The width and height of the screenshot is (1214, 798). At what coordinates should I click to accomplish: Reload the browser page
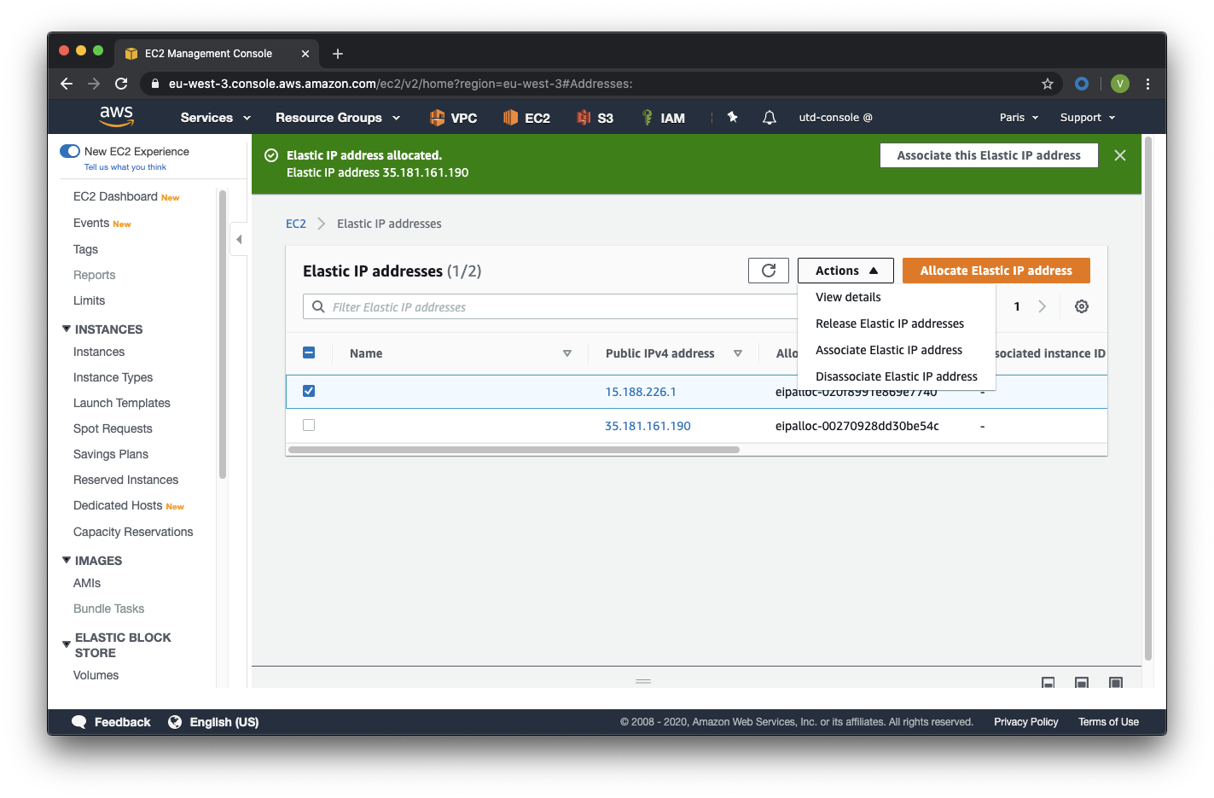tap(121, 84)
